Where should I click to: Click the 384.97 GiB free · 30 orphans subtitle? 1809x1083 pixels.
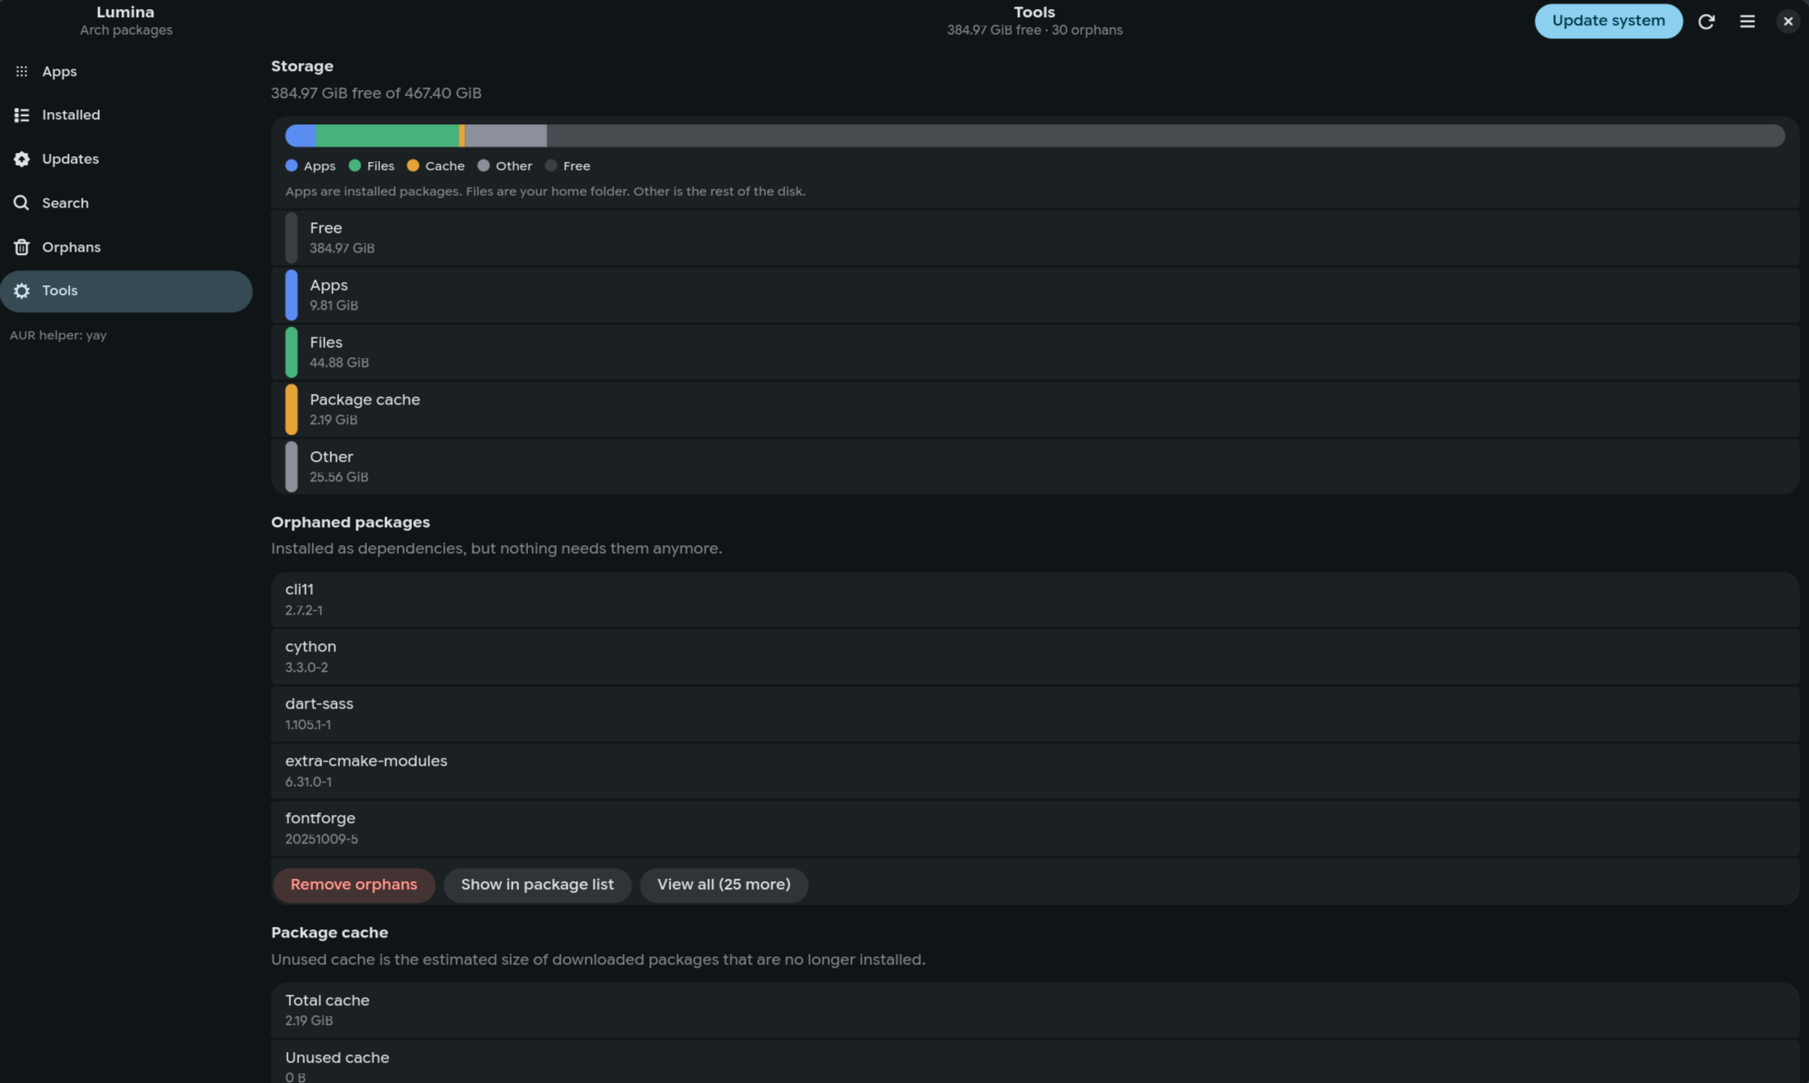1034,30
